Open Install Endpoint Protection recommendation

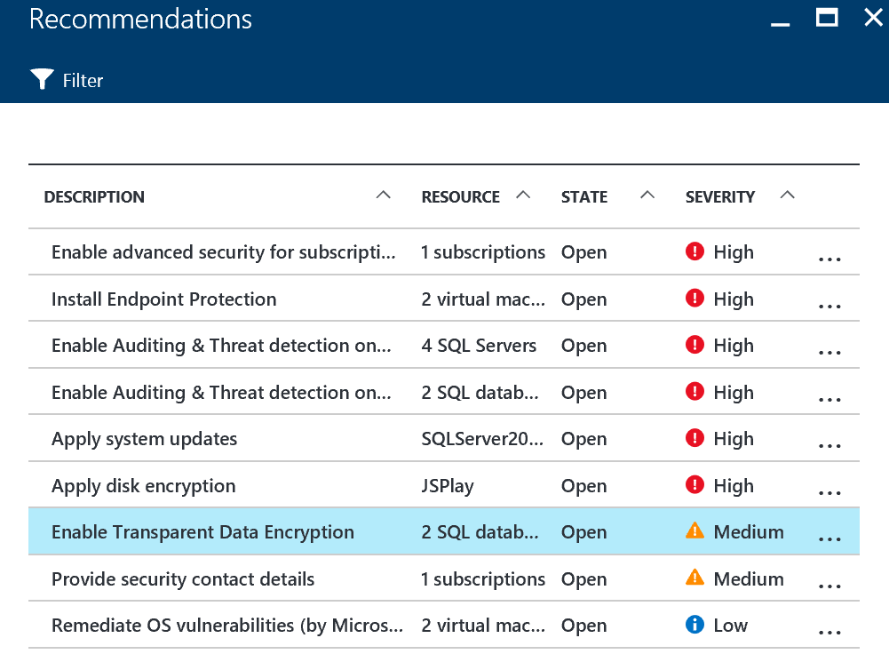coord(164,299)
